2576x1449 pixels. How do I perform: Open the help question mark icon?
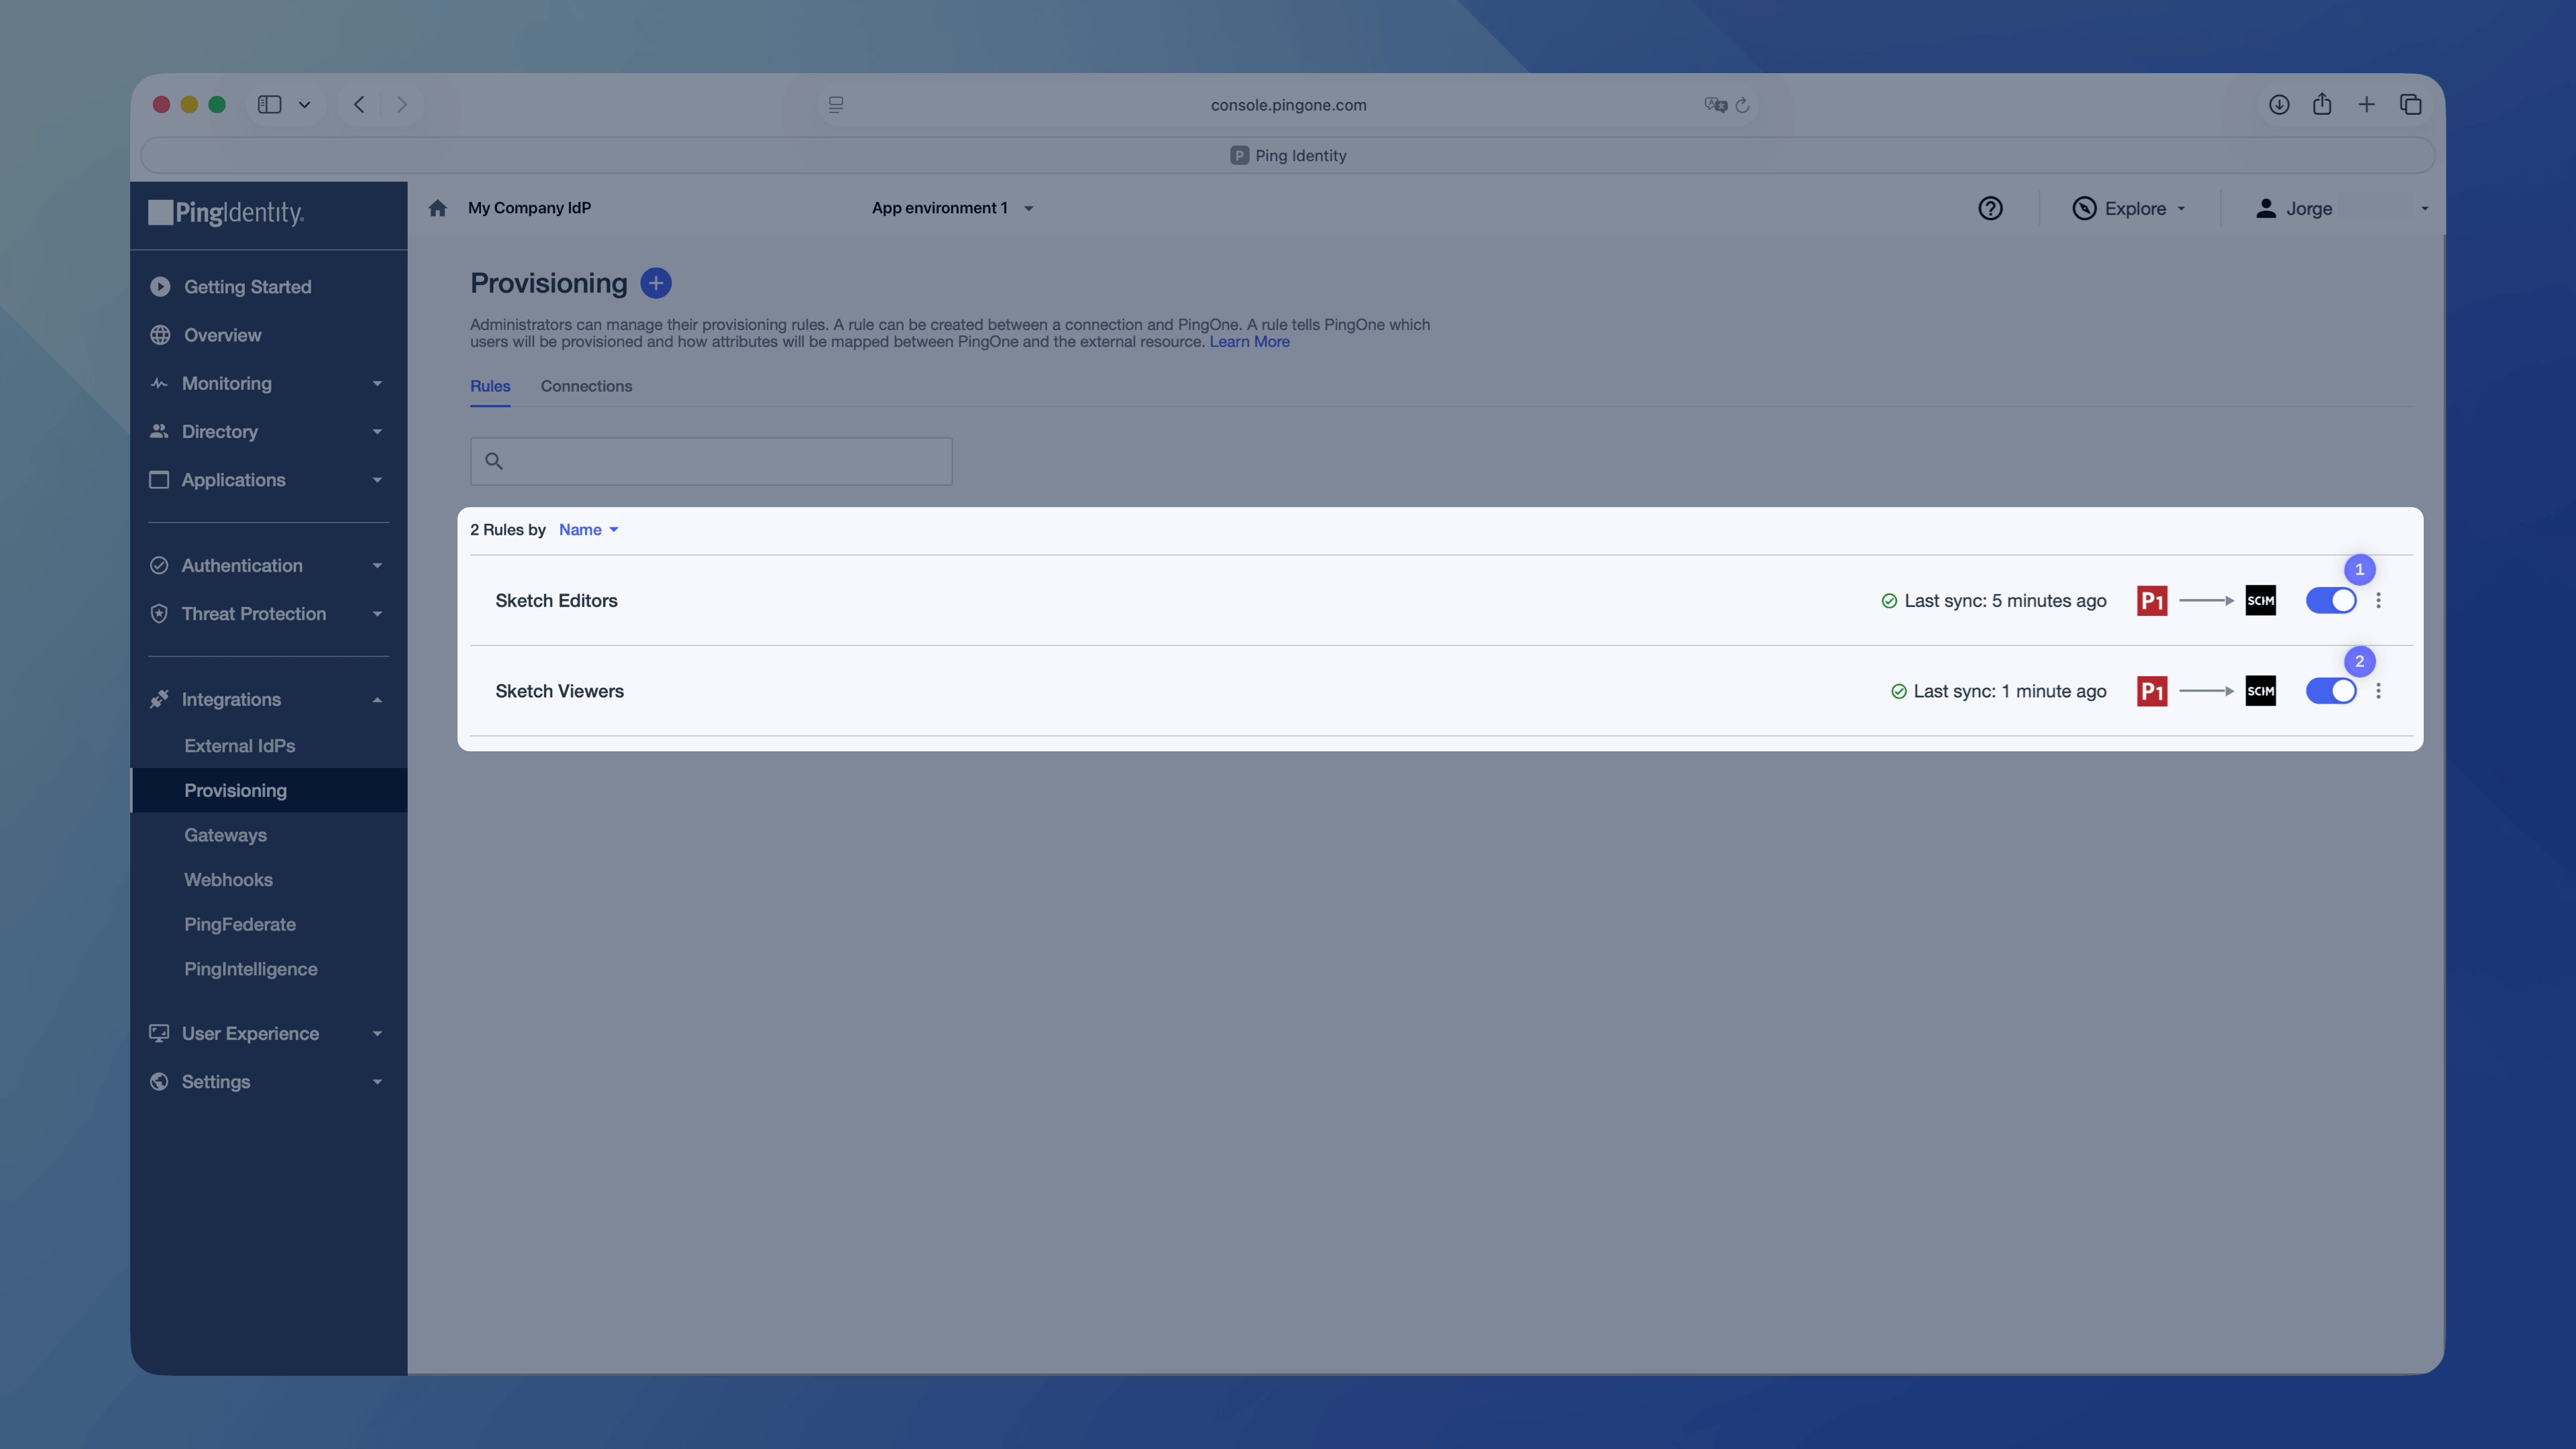(1990, 208)
